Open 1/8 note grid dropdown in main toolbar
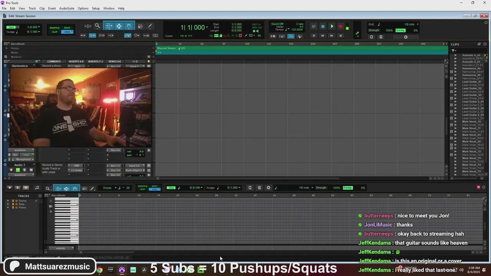Image resolution: width=491 pixels, height=276 pixels. click(418, 24)
